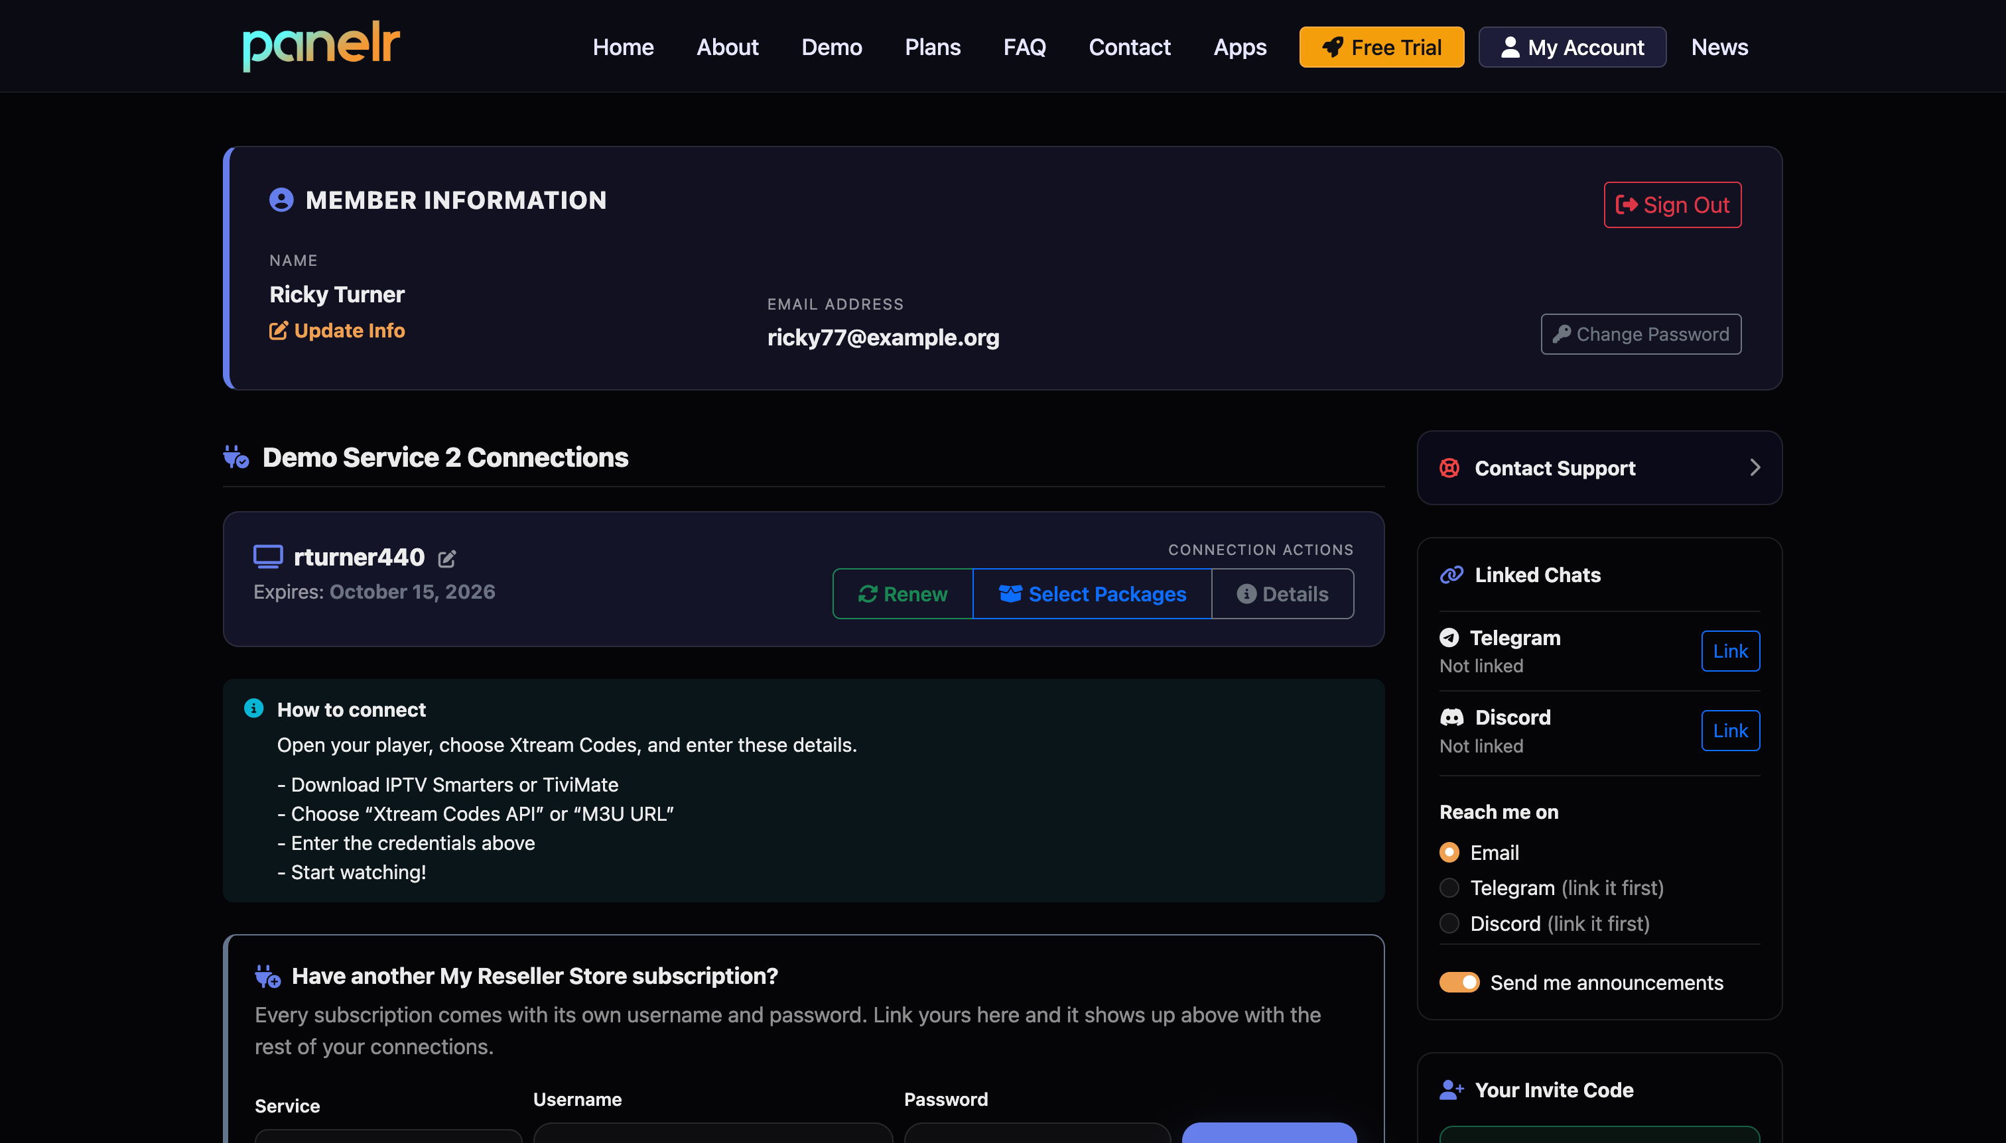Viewport: 2006px width, 1143px height.
Task: Click the info icon beside How to connect
Action: (x=253, y=708)
